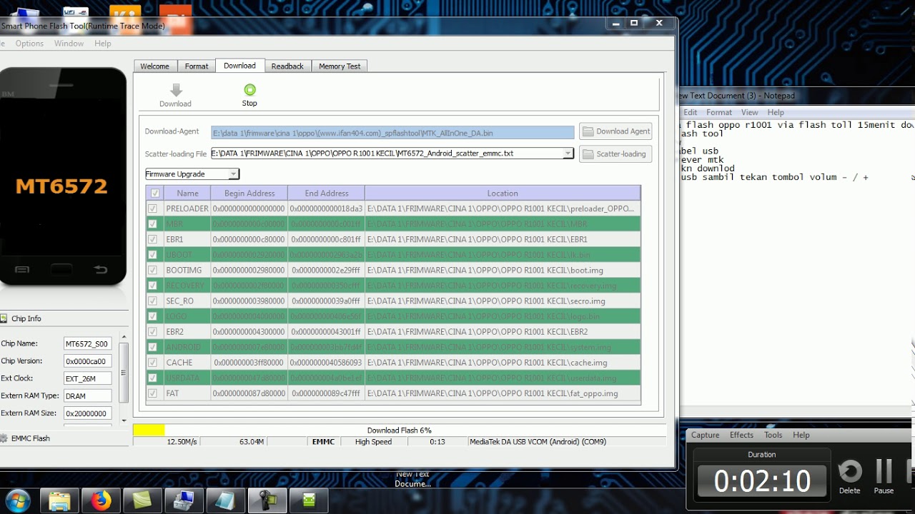Image resolution: width=915 pixels, height=514 pixels.
Task: Open Notepad's Format menu
Action: 719,112
